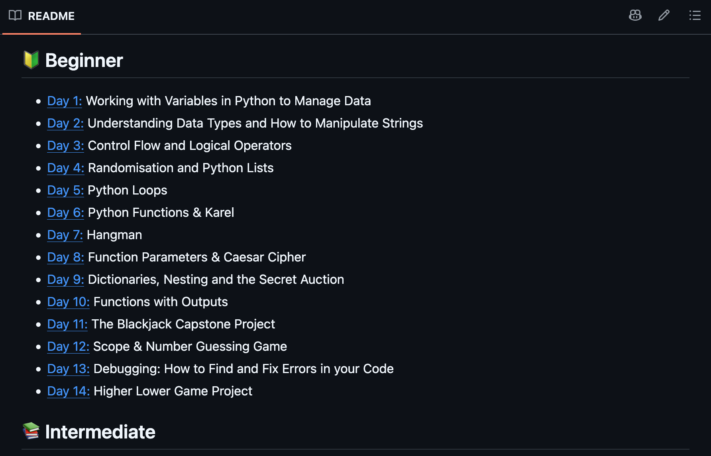
Task: Open the README outline list icon
Action: (x=695, y=16)
